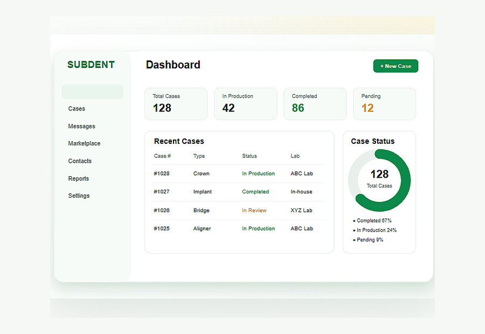Click ABC Lab in the #1028 row
This screenshot has height=334, width=485.
pos(302,173)
